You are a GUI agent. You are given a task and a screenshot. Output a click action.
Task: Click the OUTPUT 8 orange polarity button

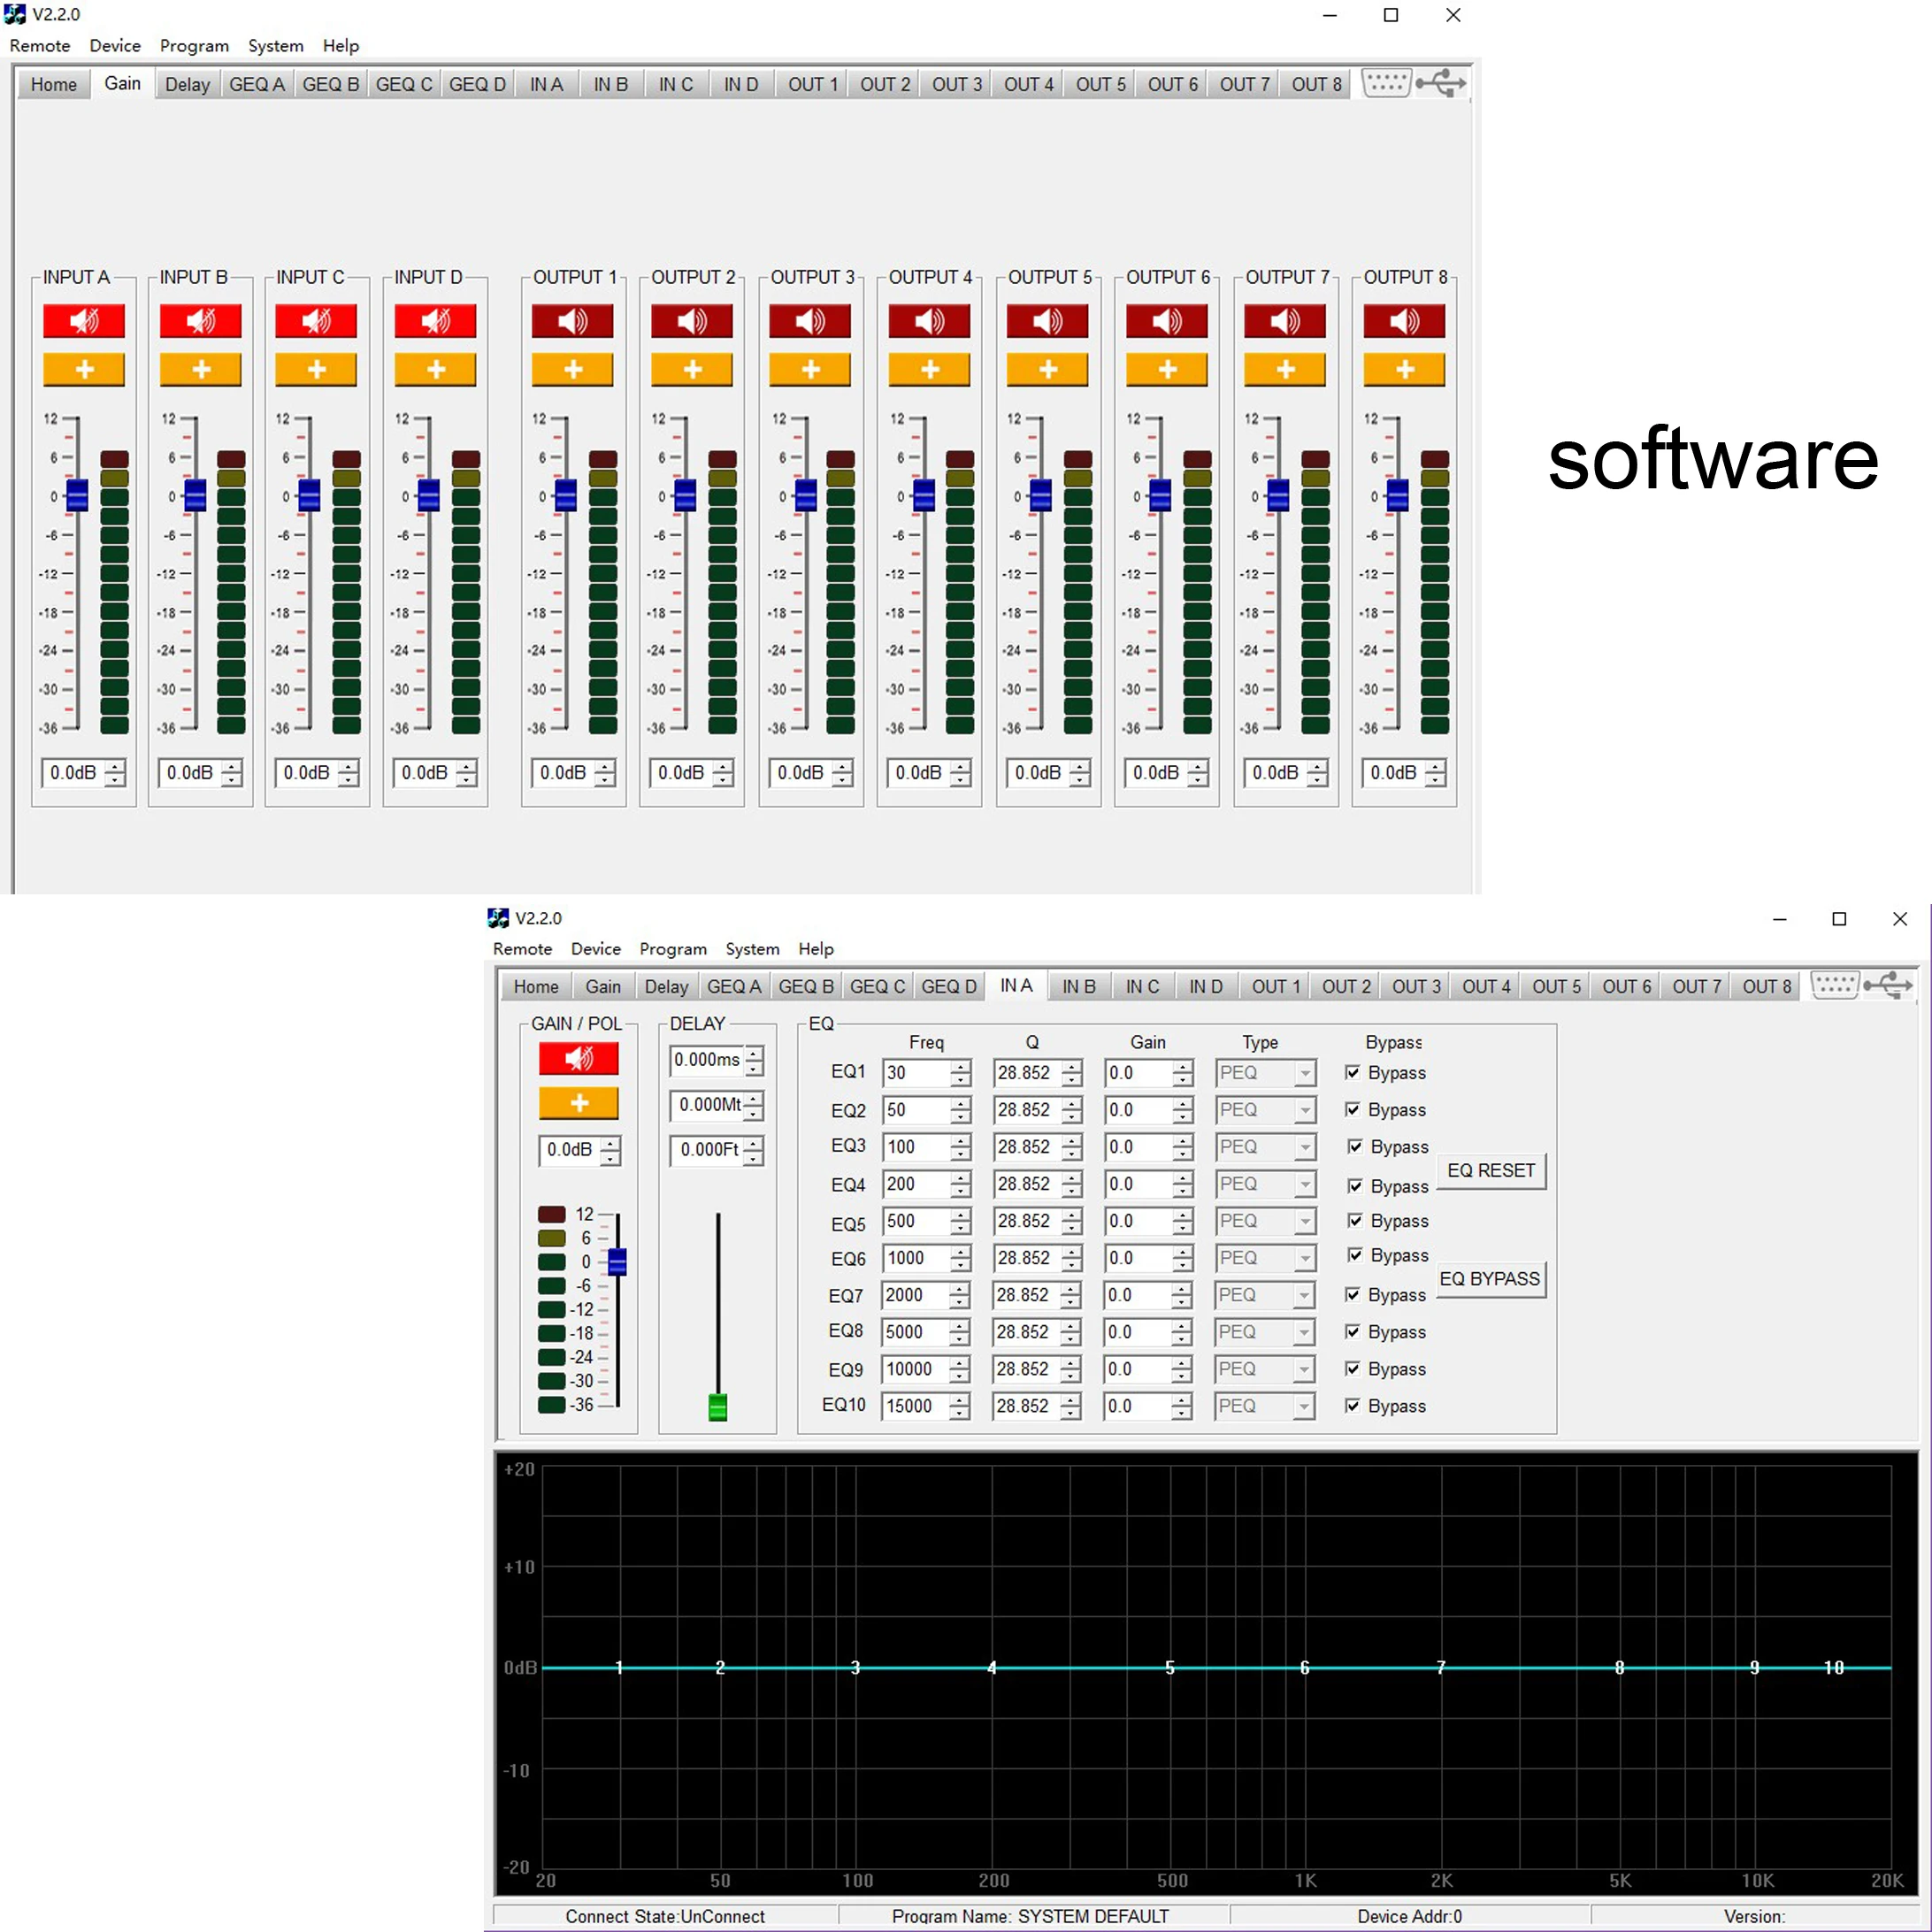(1404, 369)
